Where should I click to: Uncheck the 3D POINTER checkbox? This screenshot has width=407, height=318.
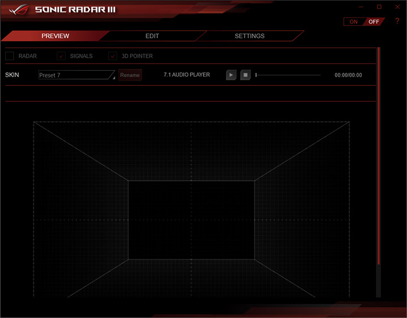[112, 56]
